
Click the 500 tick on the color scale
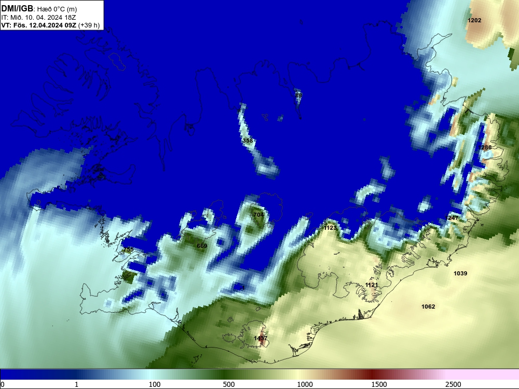229,384
